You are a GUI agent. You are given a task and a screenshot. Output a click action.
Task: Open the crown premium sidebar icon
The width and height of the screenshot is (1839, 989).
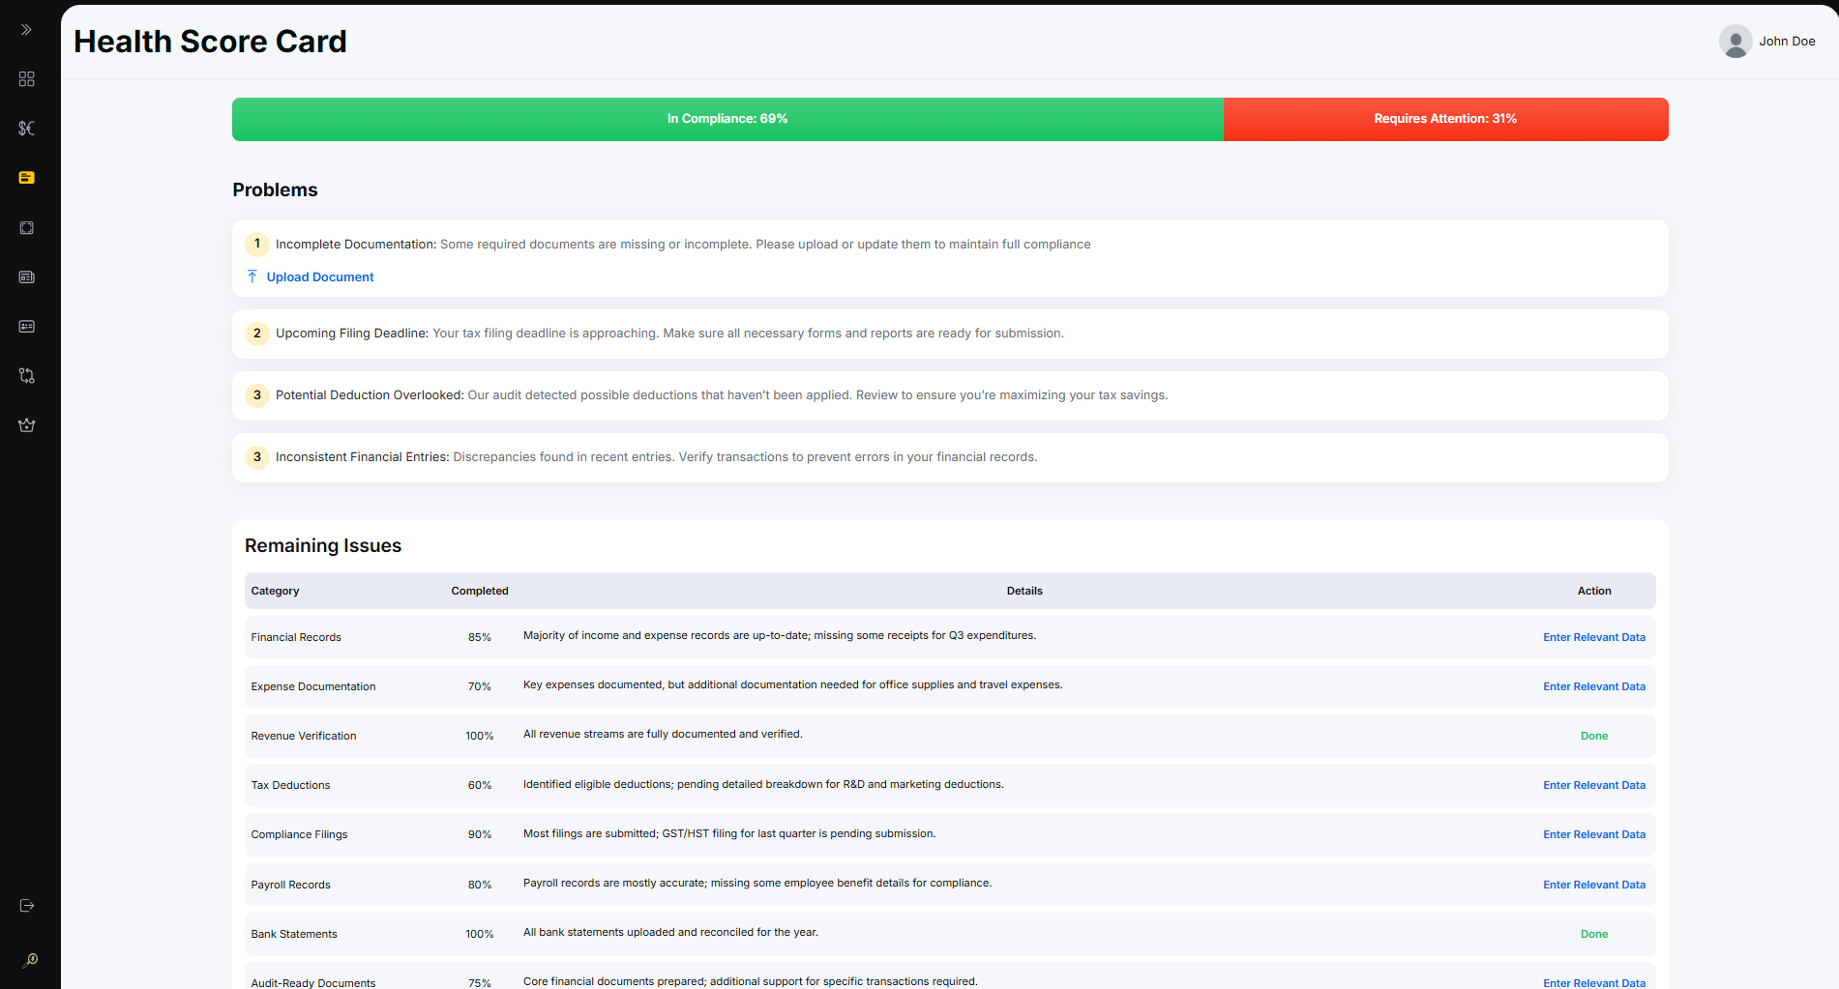[26, 425]
